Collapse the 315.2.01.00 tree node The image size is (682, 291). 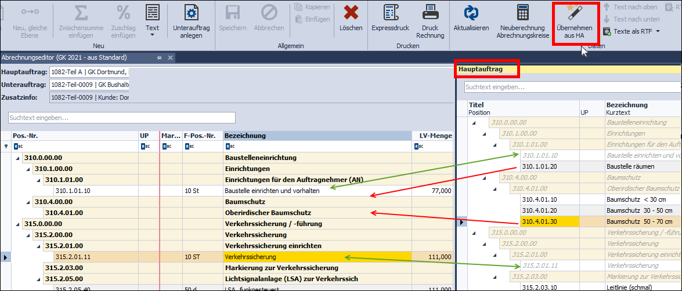(38, 246)
